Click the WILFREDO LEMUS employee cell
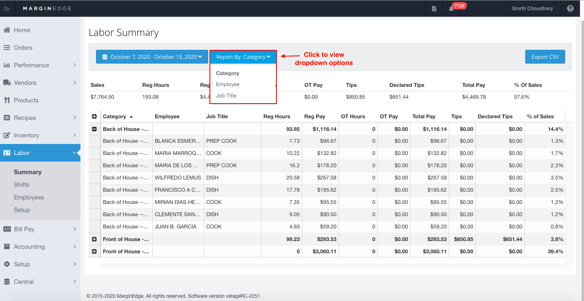Viewport: 584px width, 301px height. coord(178,178)
